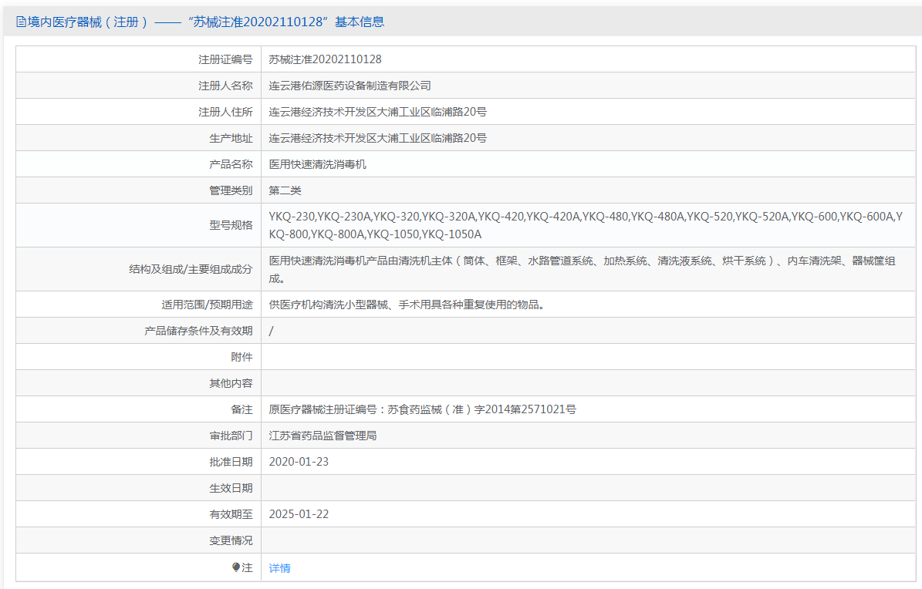Select product name 医用快速清洗消毒机

pos(318,164)
